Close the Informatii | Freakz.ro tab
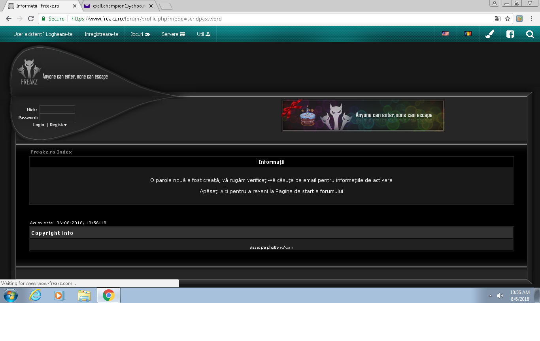The height and width of the screenshot is (341, 540). [74, 6]
